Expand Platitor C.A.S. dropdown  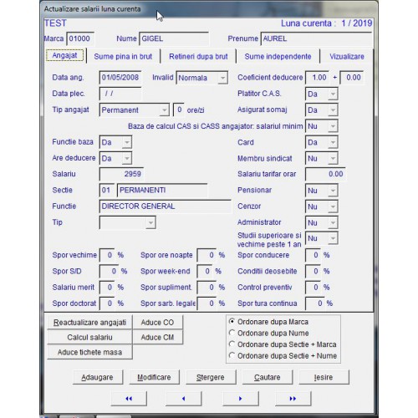click(333, 94)
